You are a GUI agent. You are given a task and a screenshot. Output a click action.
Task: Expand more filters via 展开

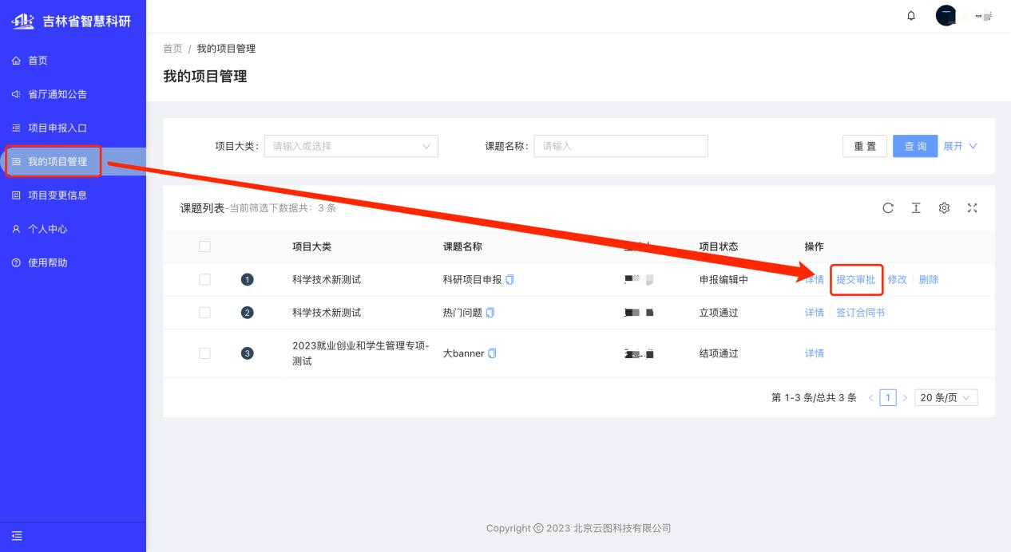(x=960, y=146)
